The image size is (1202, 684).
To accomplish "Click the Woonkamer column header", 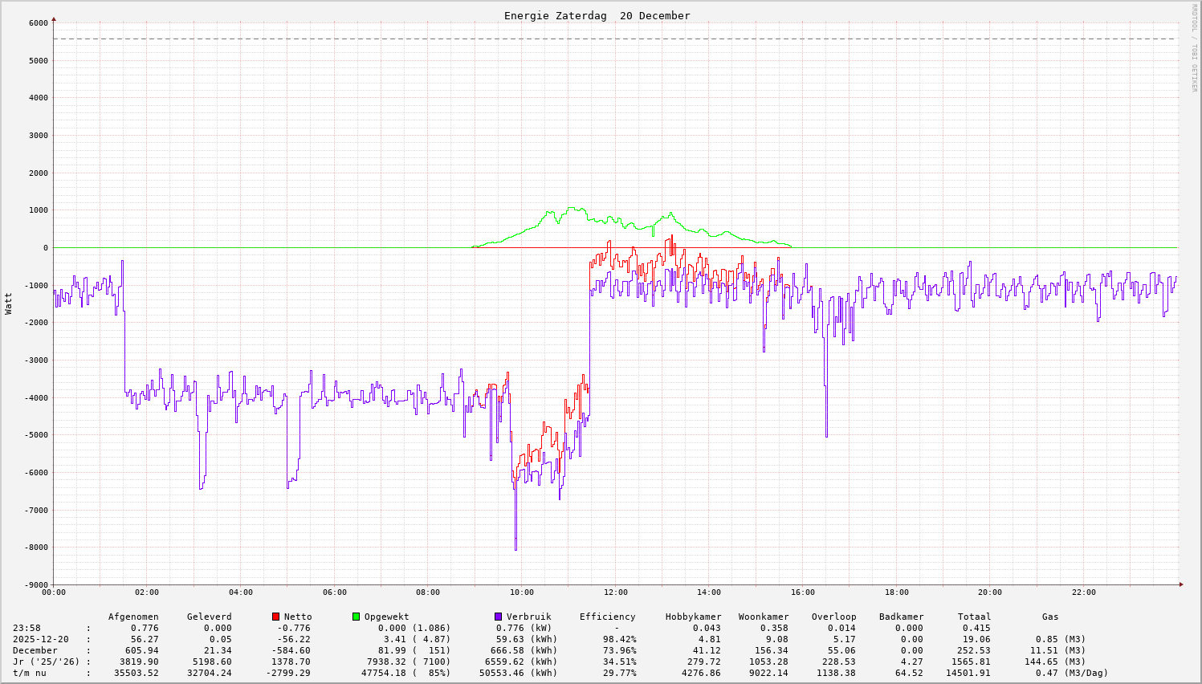I will (764, 617).
